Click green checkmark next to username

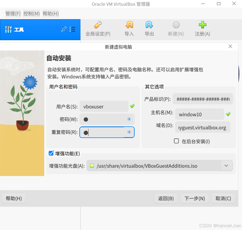pyautogui.click(x=132, y=106)
